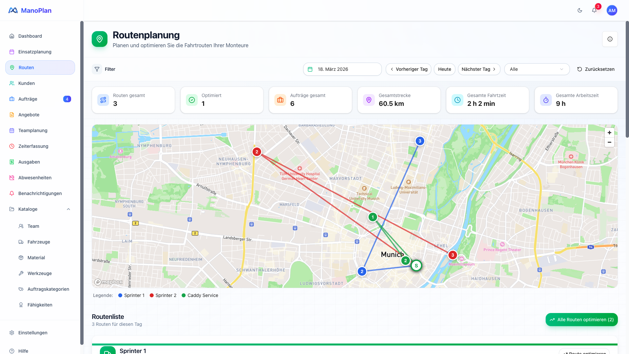Screen dimensions: 629x354
Task: Go to Aufträge in sidebar
Action: [x=28, y=99]
